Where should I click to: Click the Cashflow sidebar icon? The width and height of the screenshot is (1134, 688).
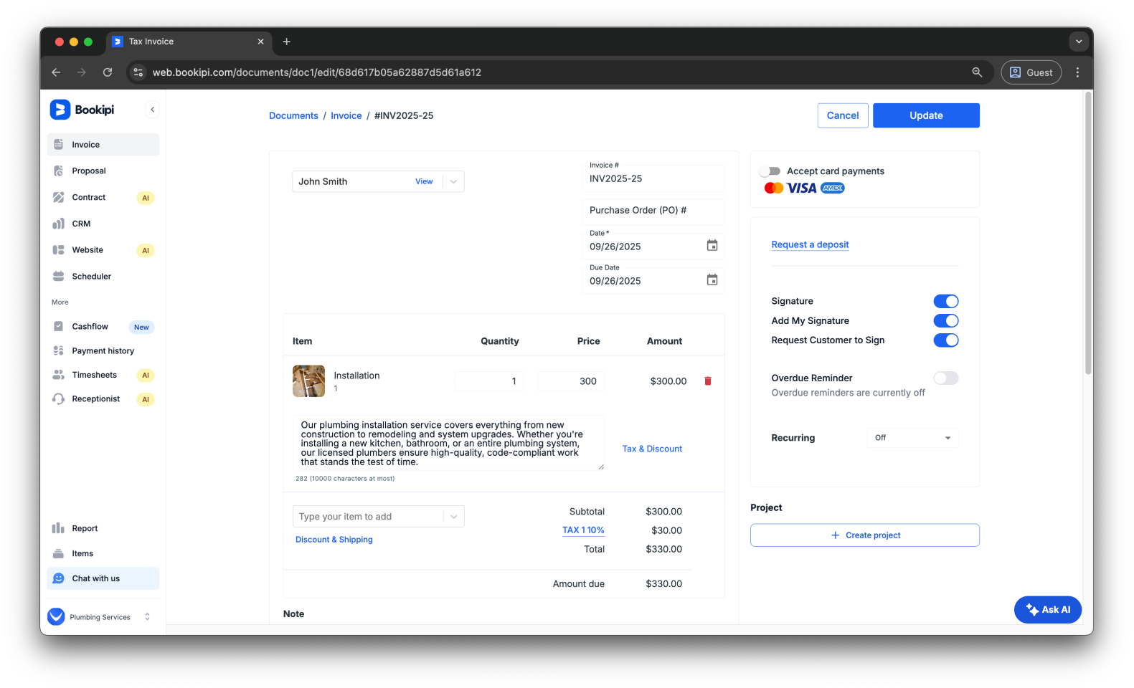(x=59, y=326)
